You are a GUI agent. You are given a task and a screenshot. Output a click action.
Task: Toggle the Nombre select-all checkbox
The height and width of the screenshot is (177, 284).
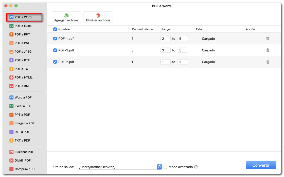pyautogui.click(x=55, y=29)
